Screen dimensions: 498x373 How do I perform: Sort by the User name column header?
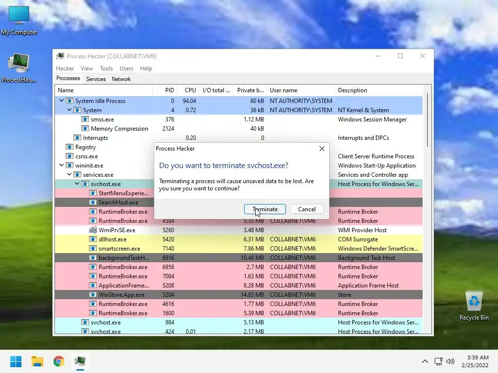[301, 90]
